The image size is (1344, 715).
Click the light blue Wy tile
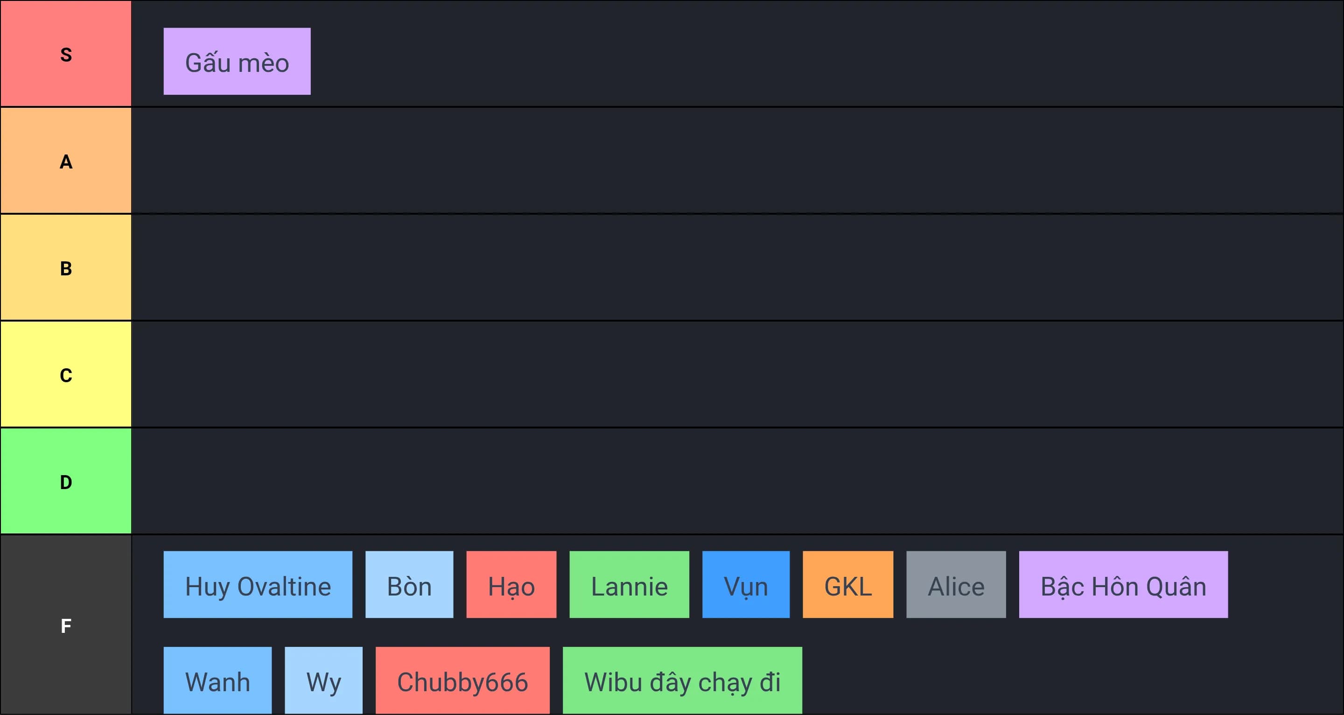323,680
